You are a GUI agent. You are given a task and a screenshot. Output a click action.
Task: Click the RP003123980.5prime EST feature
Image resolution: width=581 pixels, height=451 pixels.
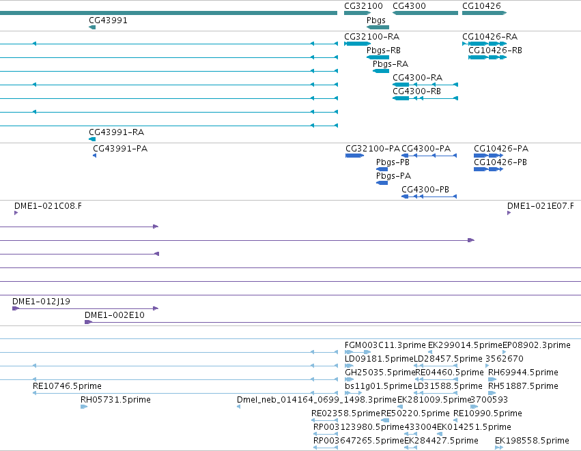(x=326, y=434)
